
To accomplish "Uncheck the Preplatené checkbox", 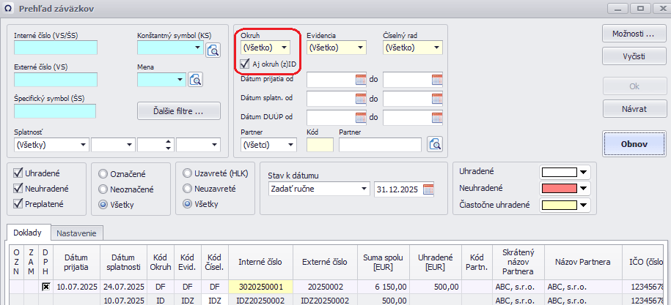I will pyautogui.click(x=18, y=205).
